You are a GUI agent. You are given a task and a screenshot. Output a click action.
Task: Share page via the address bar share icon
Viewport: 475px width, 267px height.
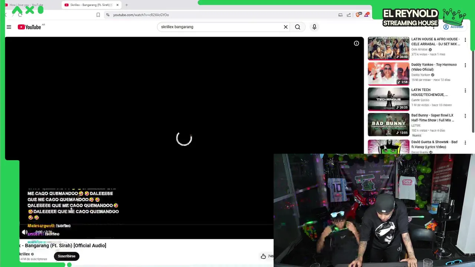pyautogui.click(x=349, y=15)
